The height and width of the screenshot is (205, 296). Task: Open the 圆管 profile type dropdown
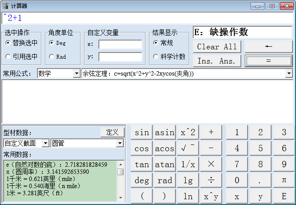click(119, 143)
